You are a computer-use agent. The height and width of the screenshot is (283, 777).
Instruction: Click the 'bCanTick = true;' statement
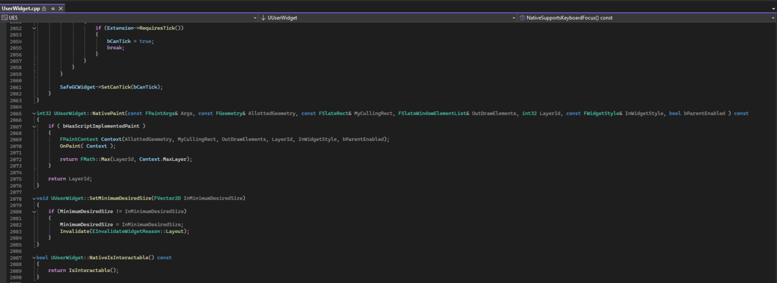pyautogui.click(x=130, y=41)
